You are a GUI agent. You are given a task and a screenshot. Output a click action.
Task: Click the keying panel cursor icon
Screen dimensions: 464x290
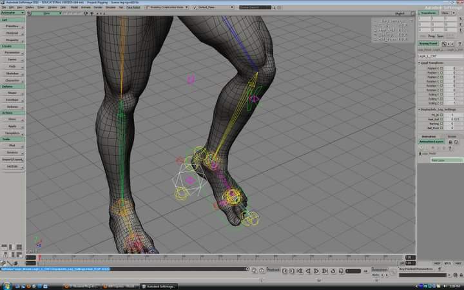coord(444,44)
